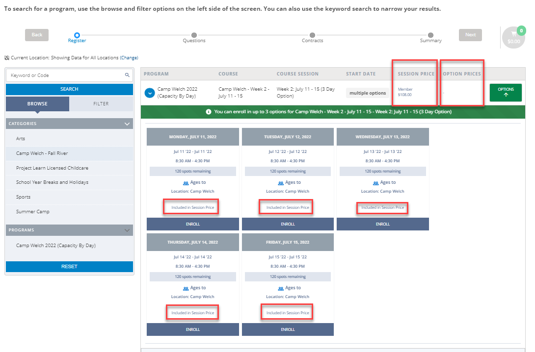Collapse the CATEGORIES section chevron
The image size is (535, 352).
127,123
